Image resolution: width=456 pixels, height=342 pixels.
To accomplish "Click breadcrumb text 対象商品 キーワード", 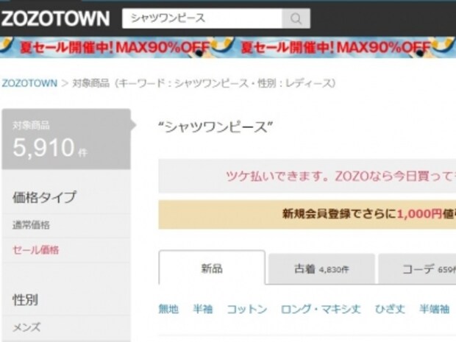I will tap(204, 83).
